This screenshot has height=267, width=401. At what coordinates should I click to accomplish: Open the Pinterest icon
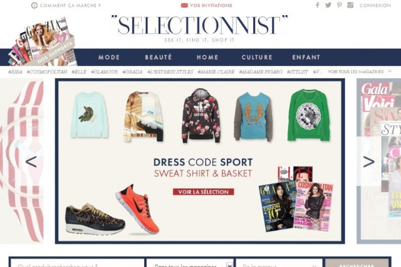(340, 5)
